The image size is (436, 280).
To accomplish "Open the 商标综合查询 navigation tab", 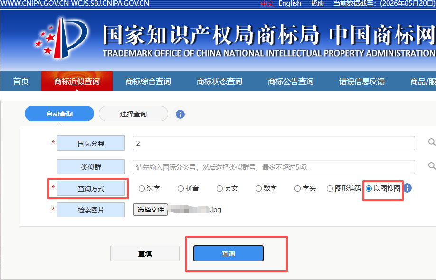I will (148, 81).
